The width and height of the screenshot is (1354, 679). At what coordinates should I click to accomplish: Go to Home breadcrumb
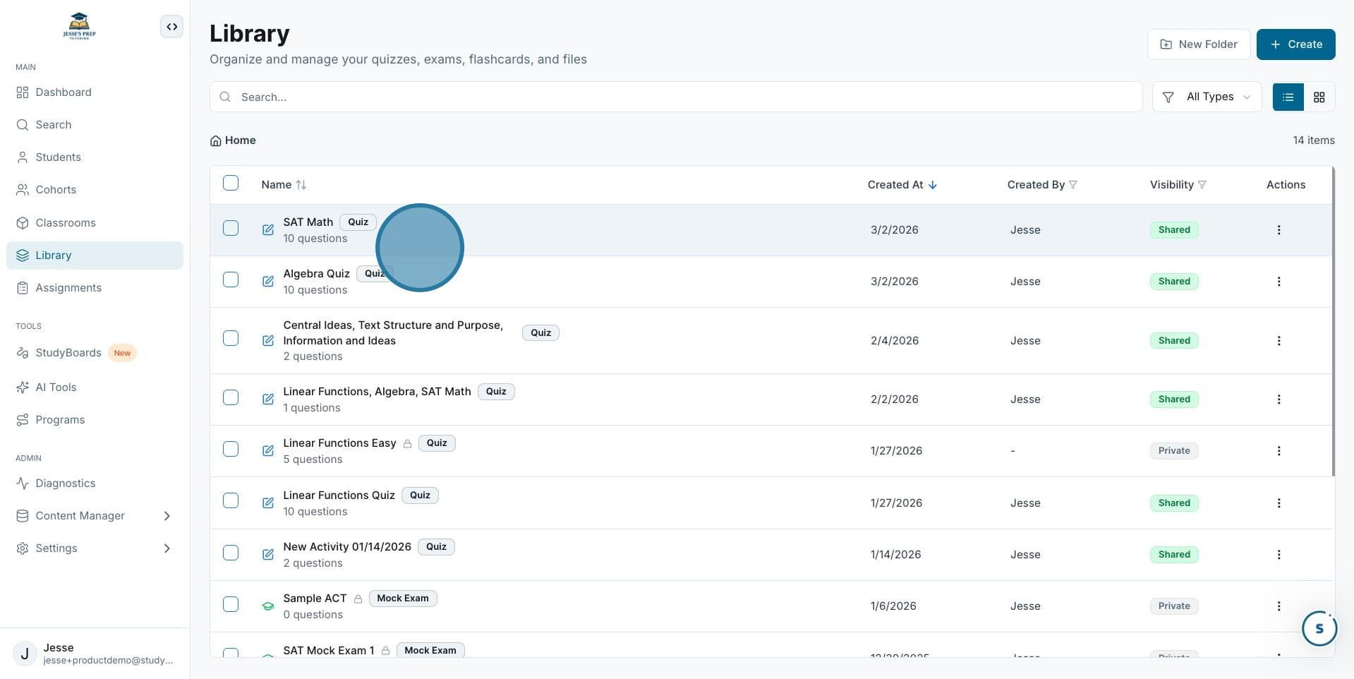point(233,140)
